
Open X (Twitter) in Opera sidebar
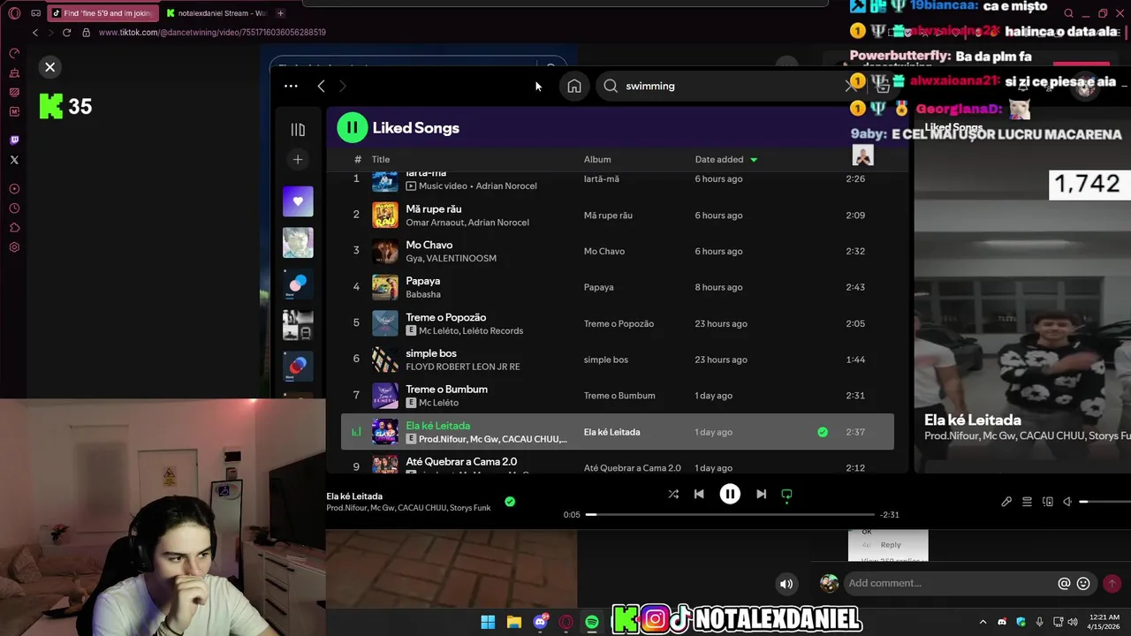click(14, 160)
